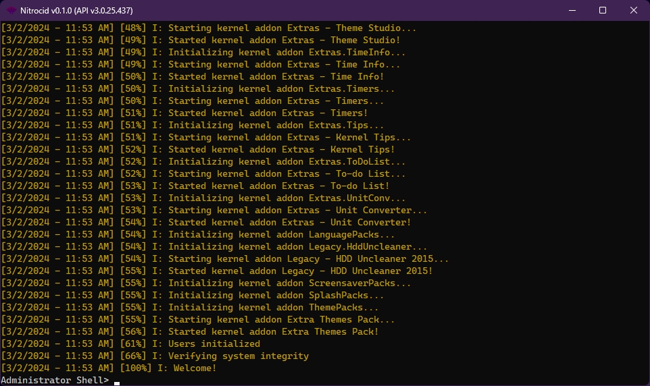Click the Nitrocid app icon in title bar
The image size is (650, 386).
tap(11, 10)
